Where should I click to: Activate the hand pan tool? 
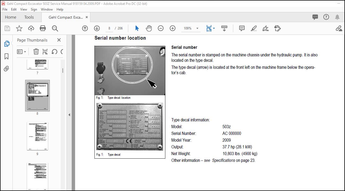(149, 28)
